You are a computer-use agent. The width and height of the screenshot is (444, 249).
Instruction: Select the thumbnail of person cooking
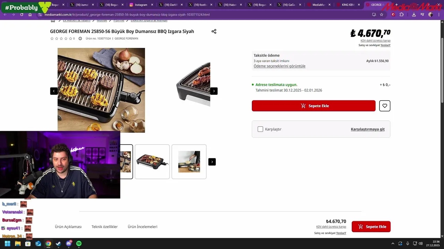click(x=189, y=162)
